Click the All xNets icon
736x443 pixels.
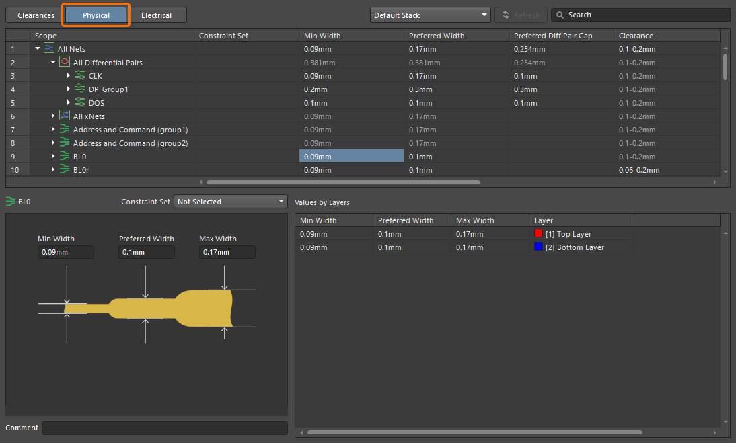click(65, 116)
